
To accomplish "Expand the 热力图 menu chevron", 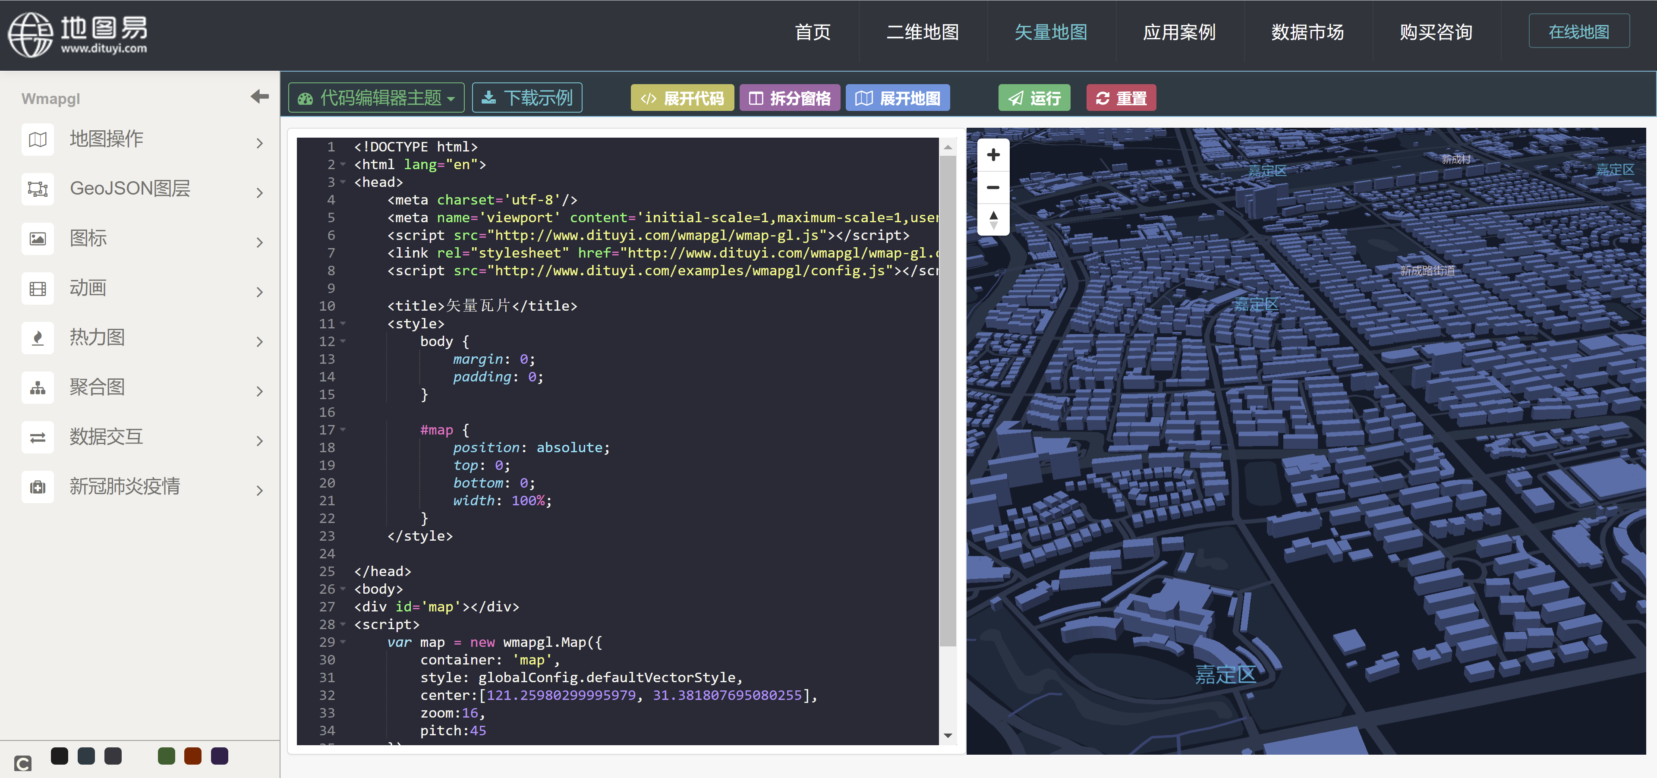I will click(260, 341).
